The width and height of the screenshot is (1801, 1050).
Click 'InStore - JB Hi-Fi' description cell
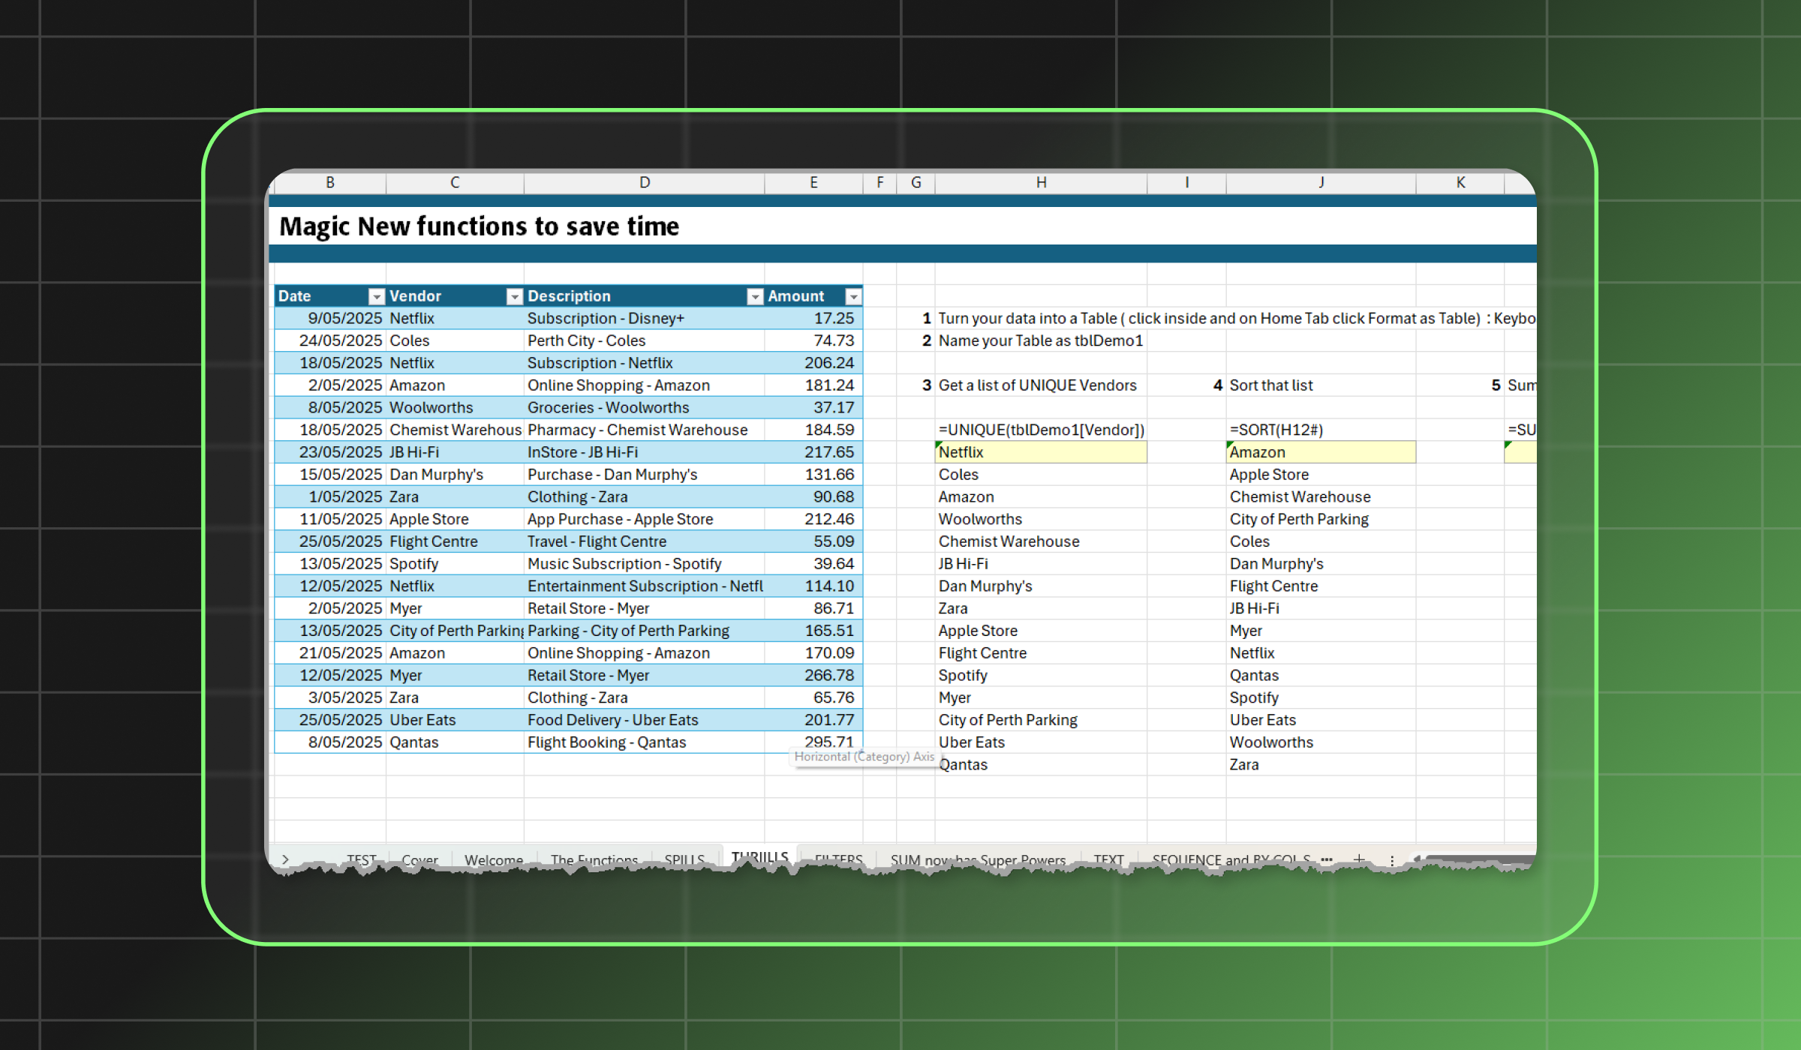(x=644, y=452)
